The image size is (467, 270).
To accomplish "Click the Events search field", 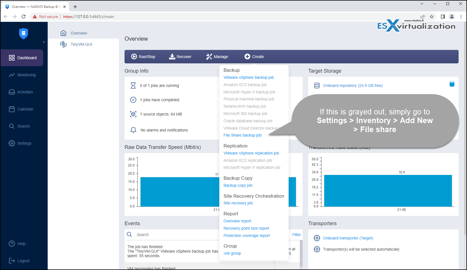I will pos(177,235).
